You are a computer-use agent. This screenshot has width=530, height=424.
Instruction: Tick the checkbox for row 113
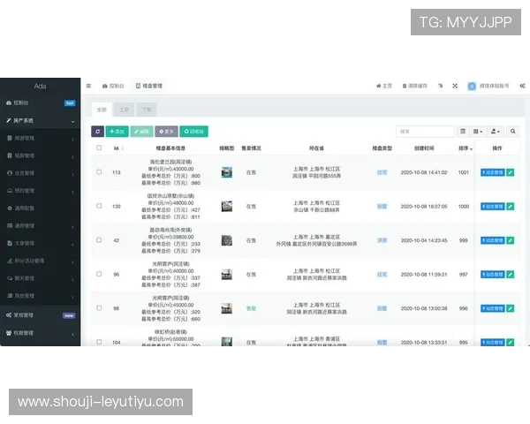pyautogui.click(x=99, y=172)
